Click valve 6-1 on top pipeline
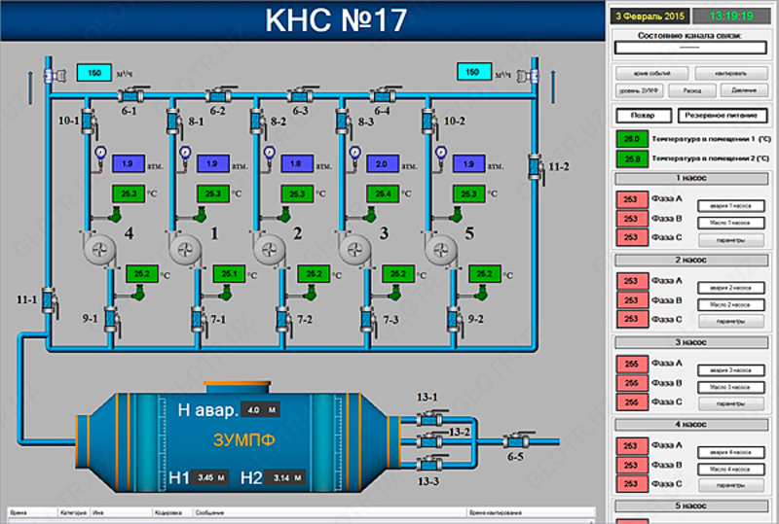 click(x=130, y=95)
